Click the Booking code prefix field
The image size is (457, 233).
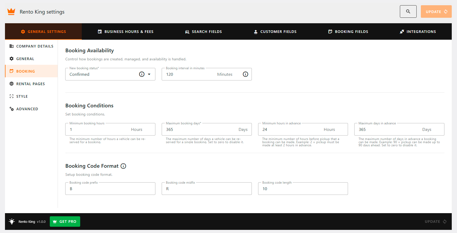[110, 189]
